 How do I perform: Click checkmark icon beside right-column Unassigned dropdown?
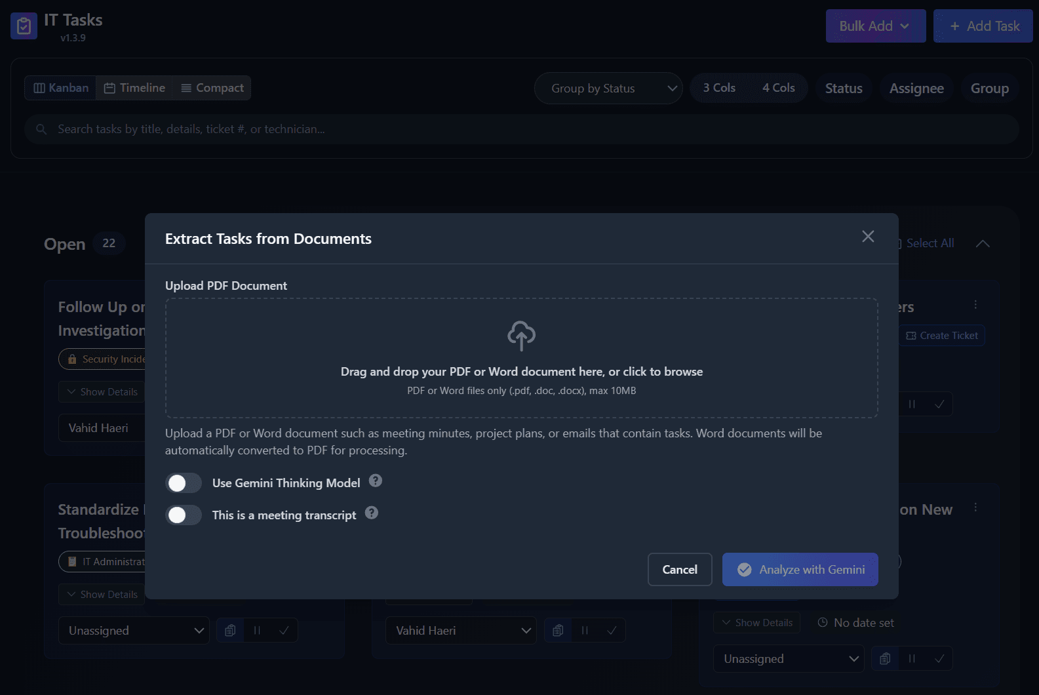click(939, 659)
